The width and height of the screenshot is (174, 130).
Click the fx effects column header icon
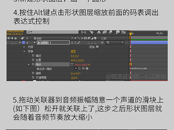(82, 38)
